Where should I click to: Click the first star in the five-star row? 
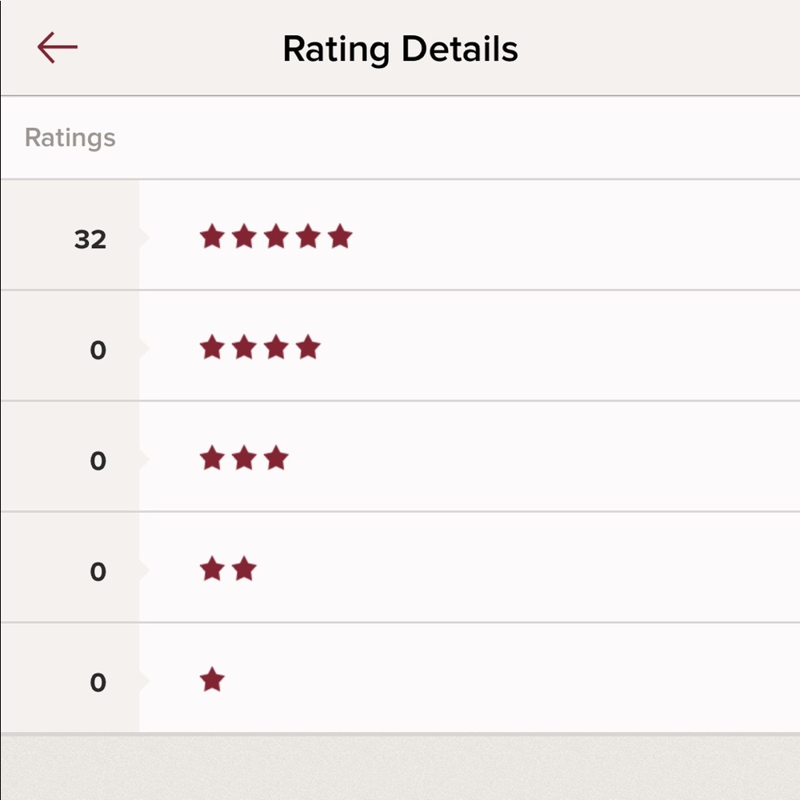point(212,237)
